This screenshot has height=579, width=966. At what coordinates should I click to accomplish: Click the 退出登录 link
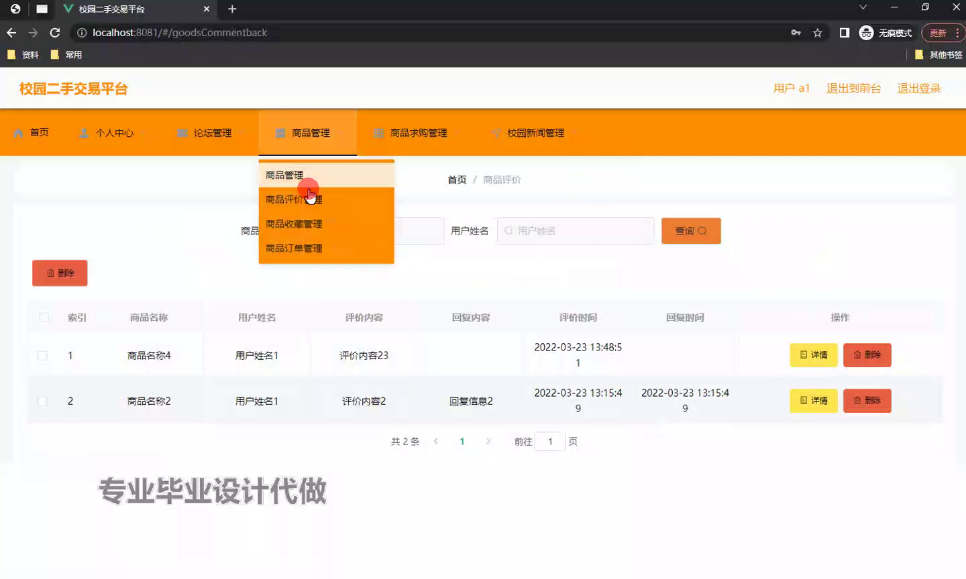point(919,88)
